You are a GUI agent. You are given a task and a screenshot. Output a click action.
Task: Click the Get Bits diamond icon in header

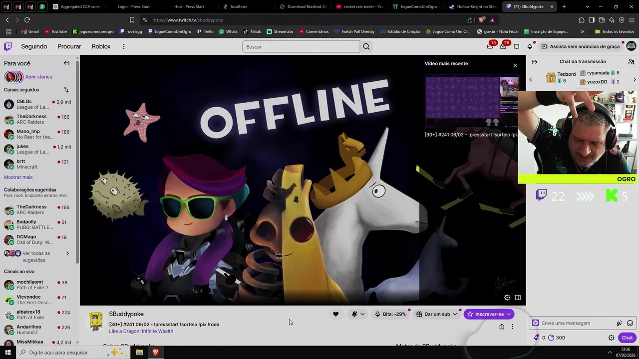pos(530,46)
